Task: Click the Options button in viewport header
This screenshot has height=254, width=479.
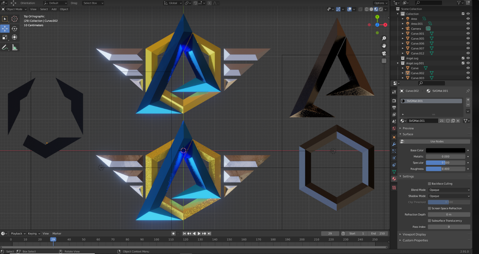Action: [x=381, y=3]
